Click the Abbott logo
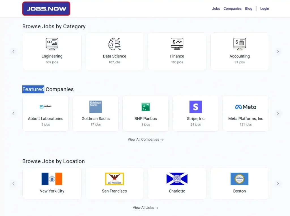This screenshot has height=216, width=290. click(46, 106)
